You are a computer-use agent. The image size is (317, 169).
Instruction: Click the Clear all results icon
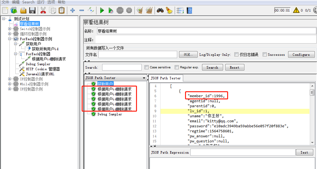click(149, 10)
